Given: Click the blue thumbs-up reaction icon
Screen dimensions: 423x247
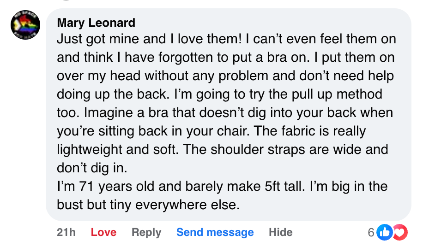Looking at the screenshot, I should point(384,233).
